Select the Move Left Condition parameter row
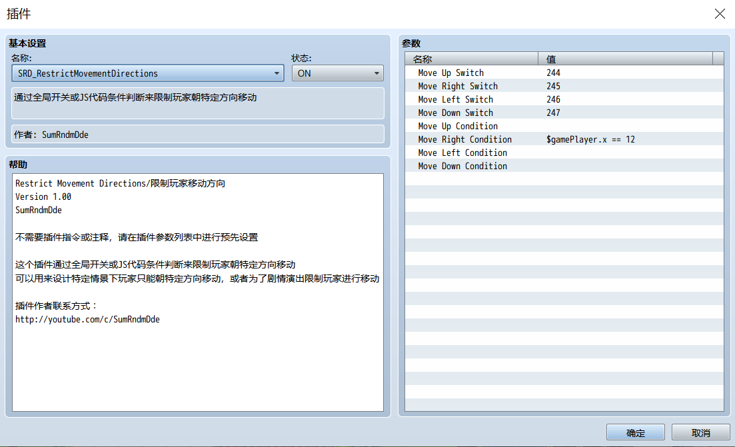 click(x=564, y=153)
